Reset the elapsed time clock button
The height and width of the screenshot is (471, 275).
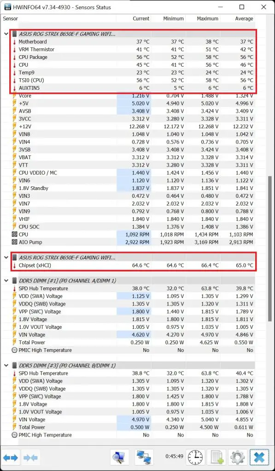pyautogui.click(x=195, y=458)
